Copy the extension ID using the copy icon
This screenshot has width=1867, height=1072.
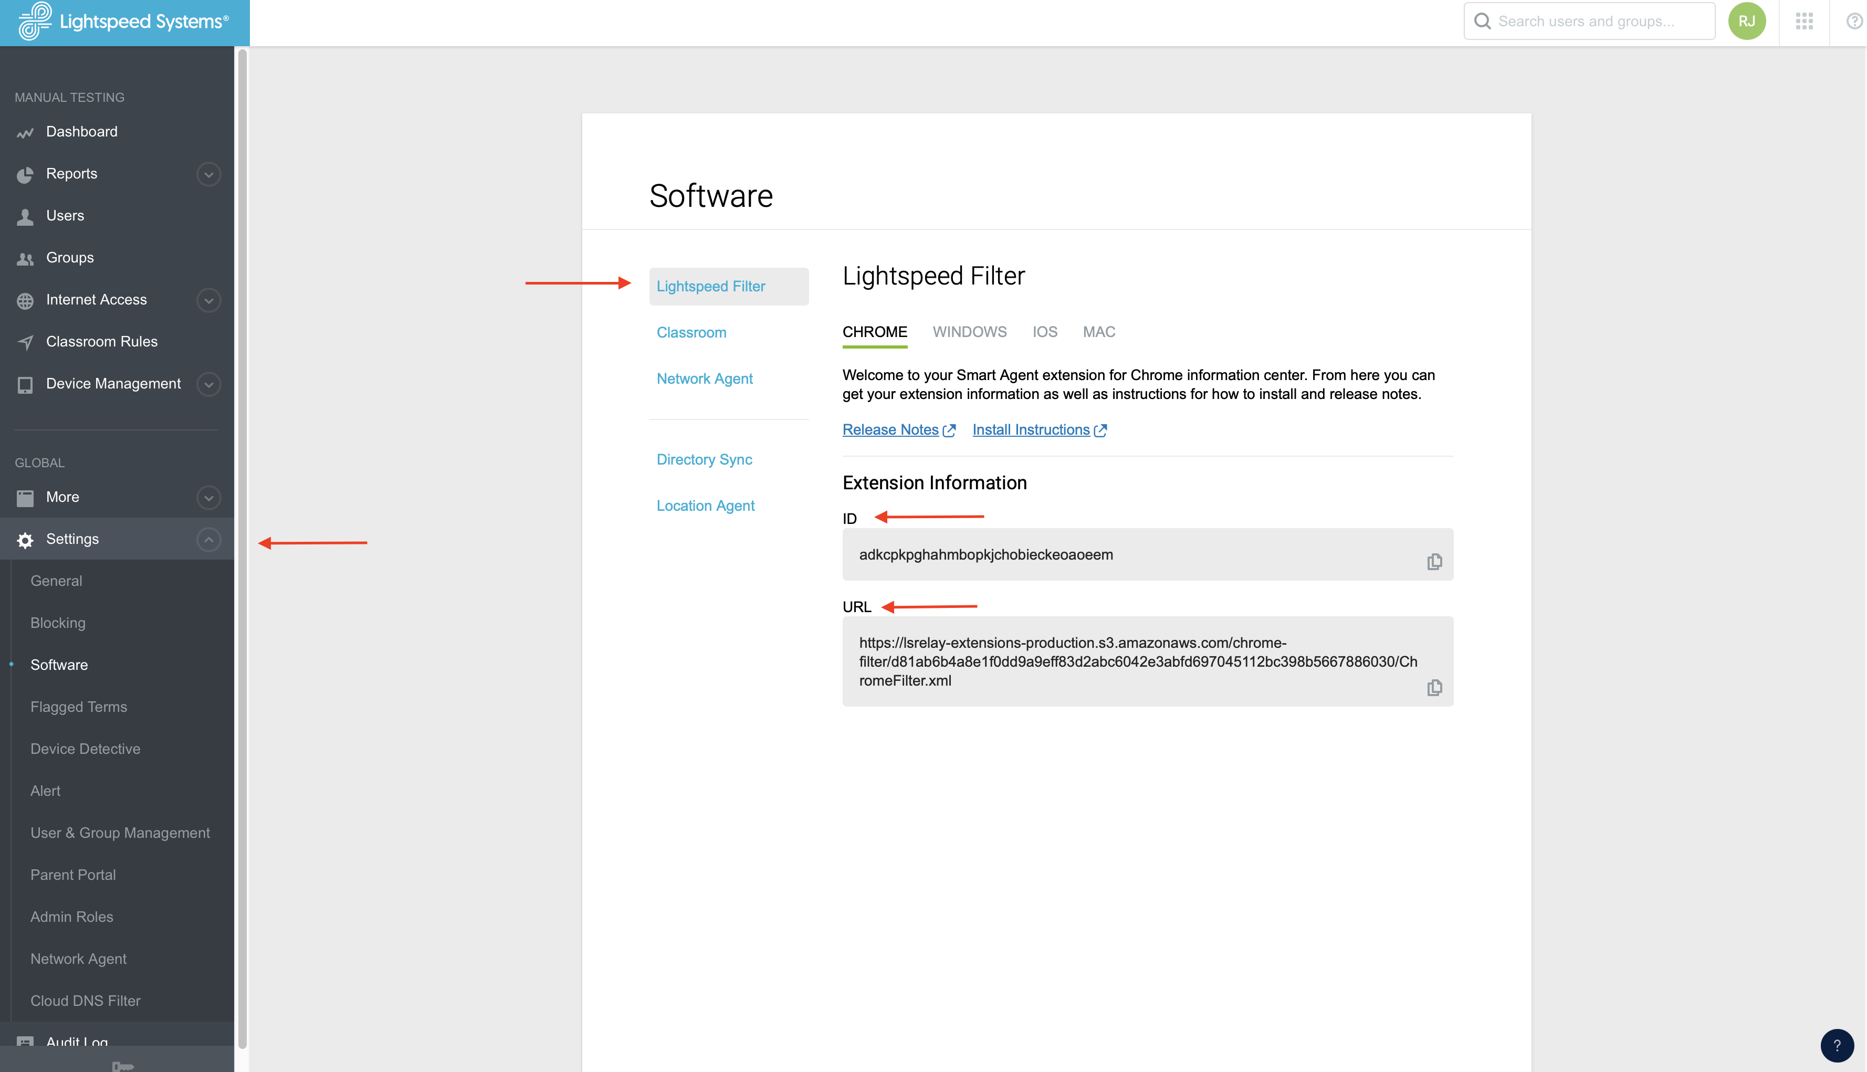tap(1435, 561)
